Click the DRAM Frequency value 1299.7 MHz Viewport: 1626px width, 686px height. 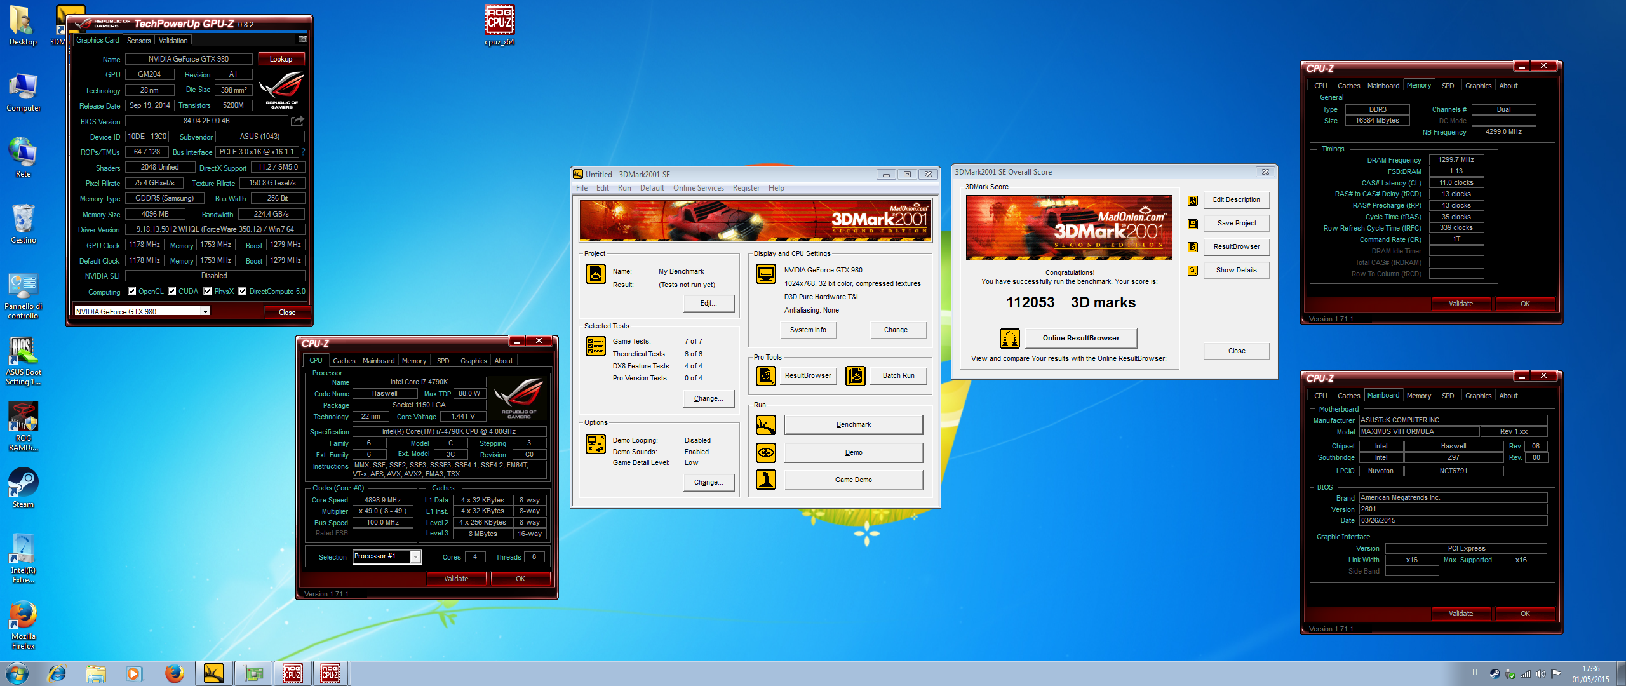[1456, 160]
